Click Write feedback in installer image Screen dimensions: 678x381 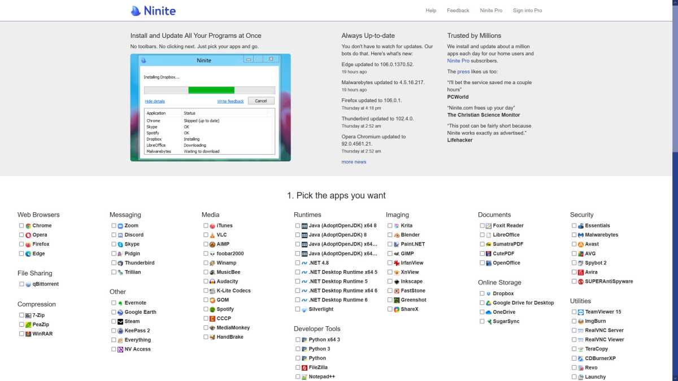[231, 102]
